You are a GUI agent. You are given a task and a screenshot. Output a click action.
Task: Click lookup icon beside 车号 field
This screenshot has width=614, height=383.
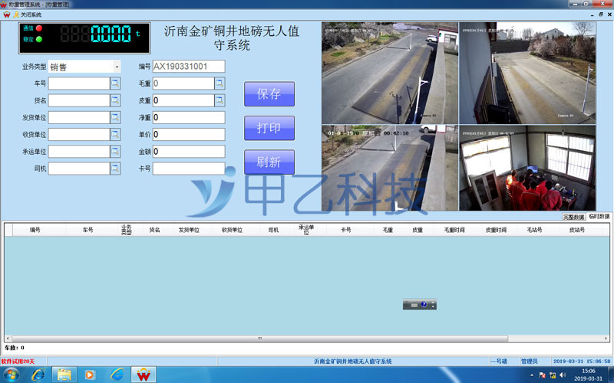click(115, 83)
